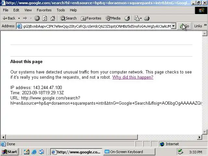Refresh the page with Refresh icon
This screenshot has width=208, height=156.
pos(45,18)
